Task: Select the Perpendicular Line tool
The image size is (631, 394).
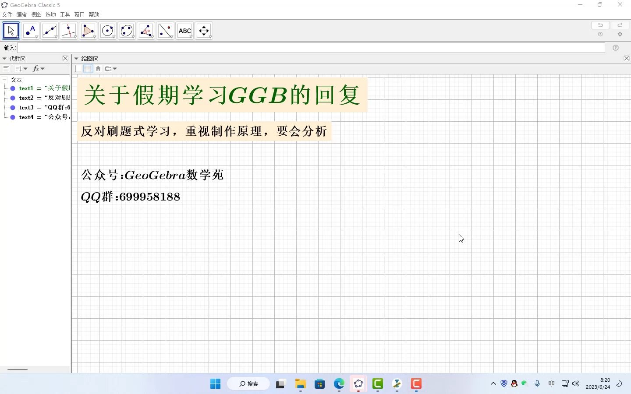Action: (69, 31)
